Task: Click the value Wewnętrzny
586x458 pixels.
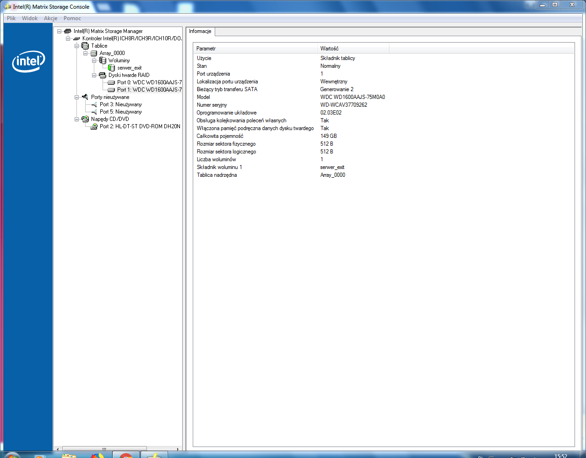Action: tap(334, 82)
